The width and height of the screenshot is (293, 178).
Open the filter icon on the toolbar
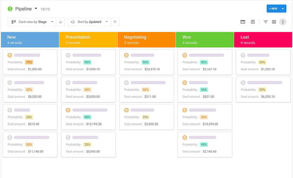pos(265,22)
